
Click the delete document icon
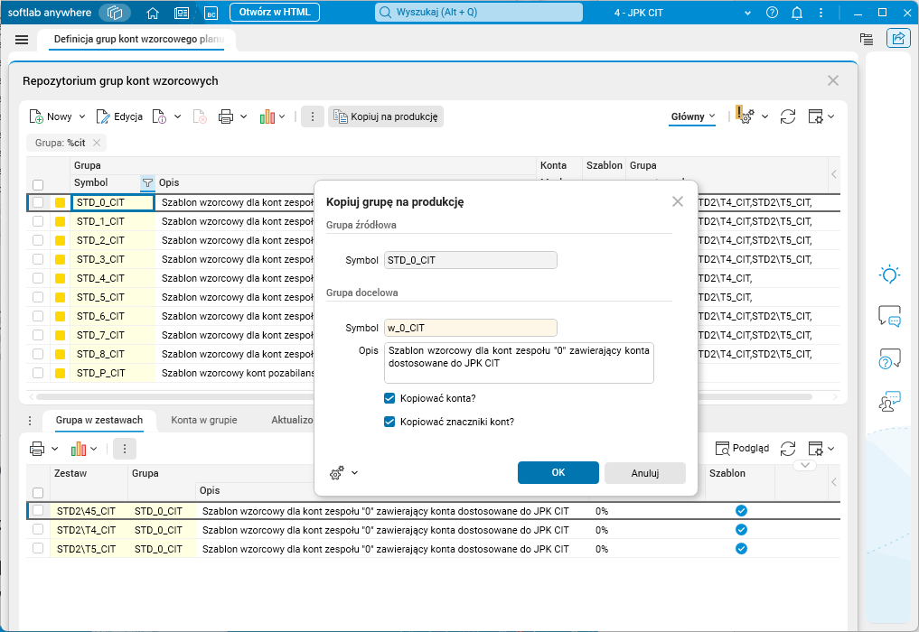(x=200, y=116)
